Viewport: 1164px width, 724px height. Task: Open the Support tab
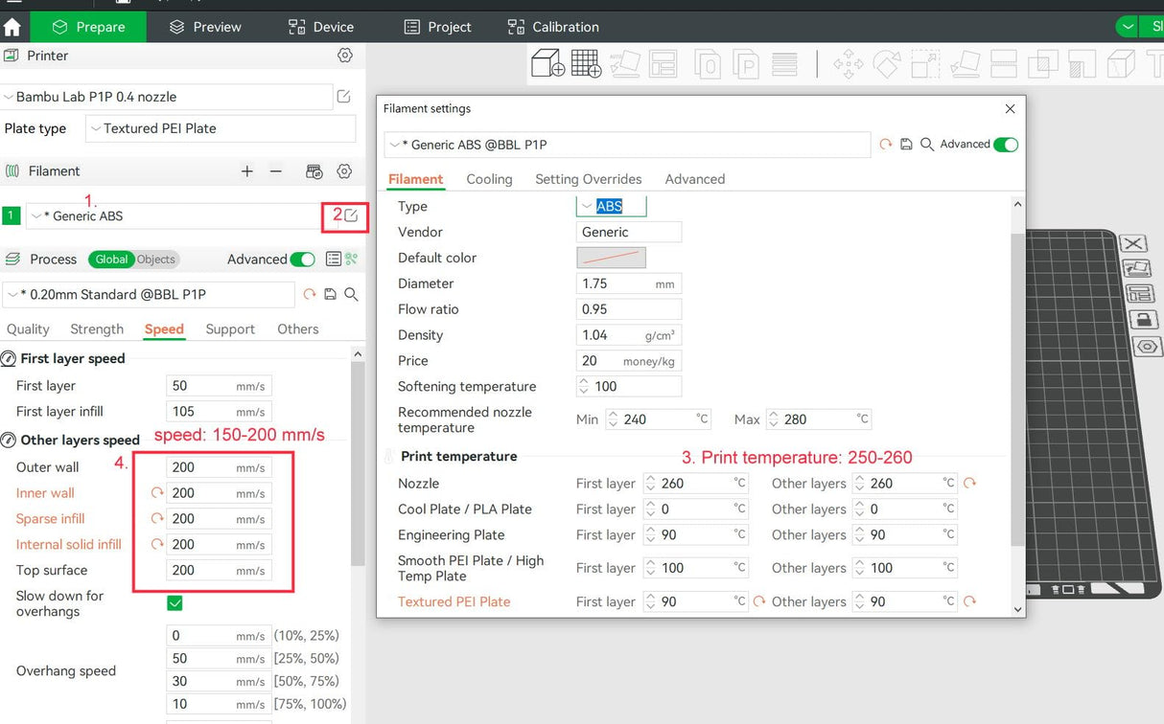pyautogui.click(x=230, y=328)
